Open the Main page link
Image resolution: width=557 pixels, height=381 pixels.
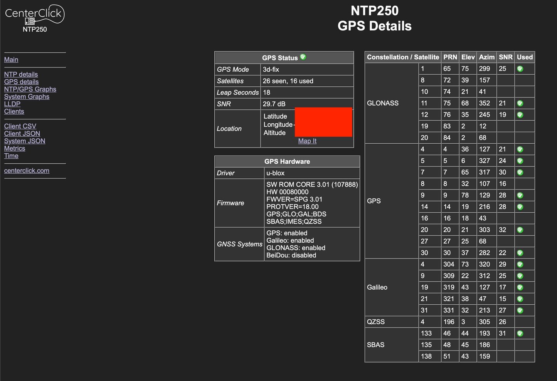[11, 60]
